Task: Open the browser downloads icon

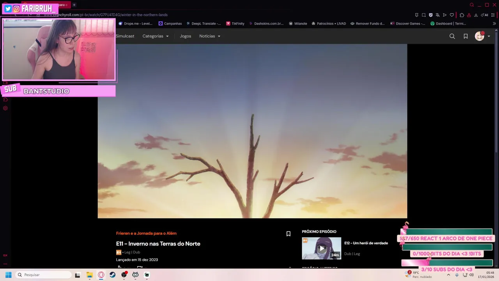Action: tap(476, 15)
